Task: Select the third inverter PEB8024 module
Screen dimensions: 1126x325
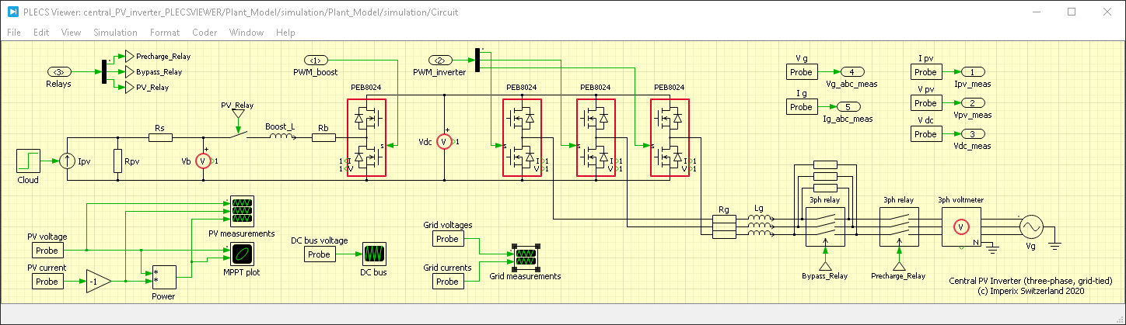Action: click(x=670, y=138)
